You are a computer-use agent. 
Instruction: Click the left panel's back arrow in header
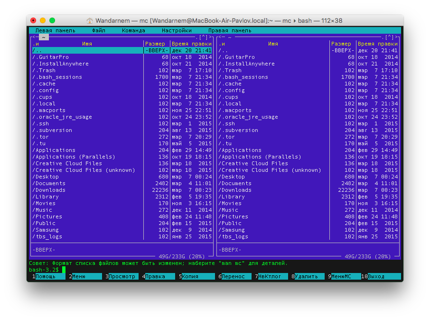(34, 37)
